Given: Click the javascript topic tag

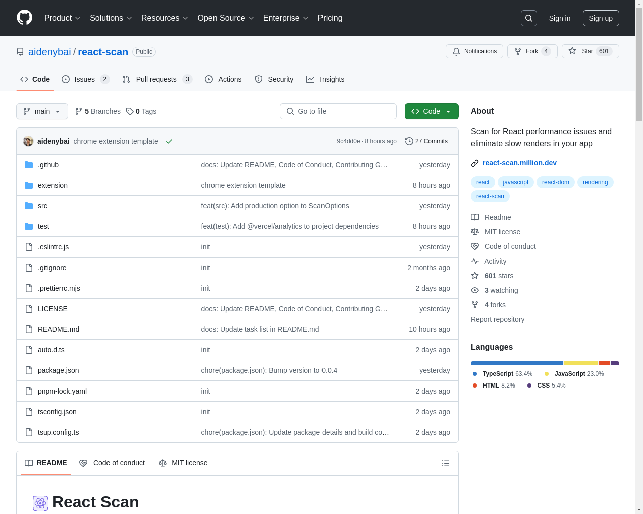Looking at the screenshot, I should [516, 182].
